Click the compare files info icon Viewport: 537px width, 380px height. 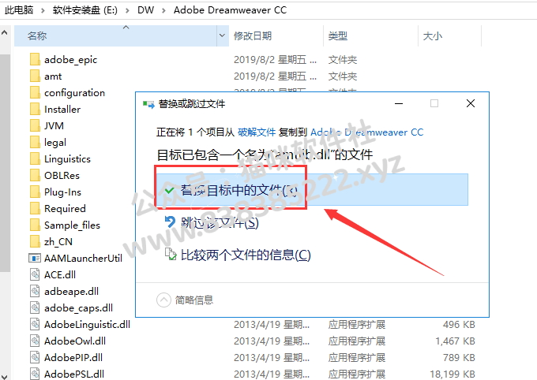click(171, 255)
